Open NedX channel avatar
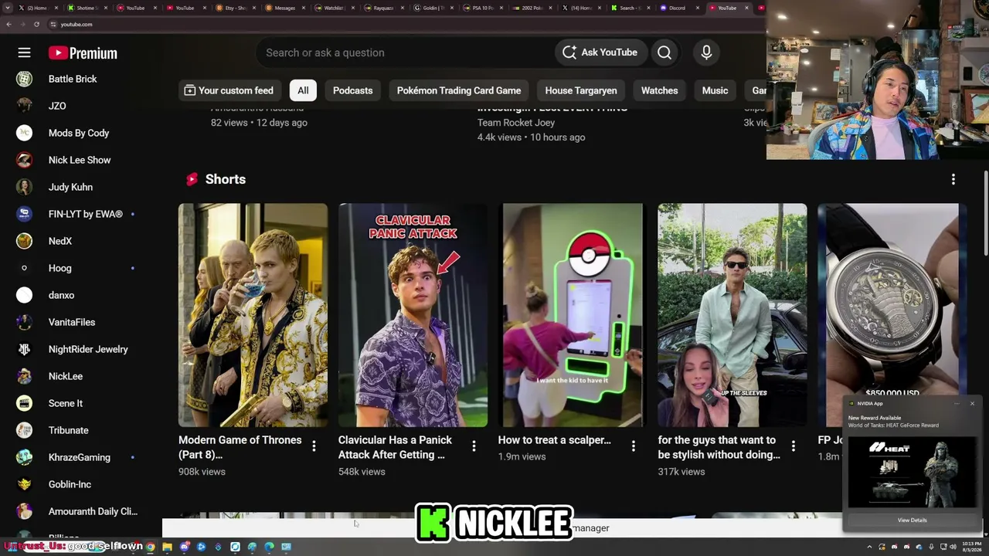 coord(24,241)
